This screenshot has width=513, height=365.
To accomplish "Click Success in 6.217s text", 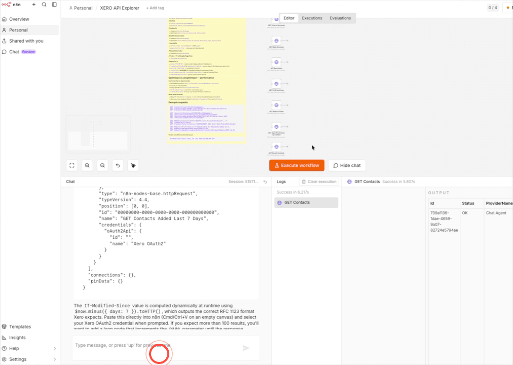I will pyautogui.click(x=293, y=192).
